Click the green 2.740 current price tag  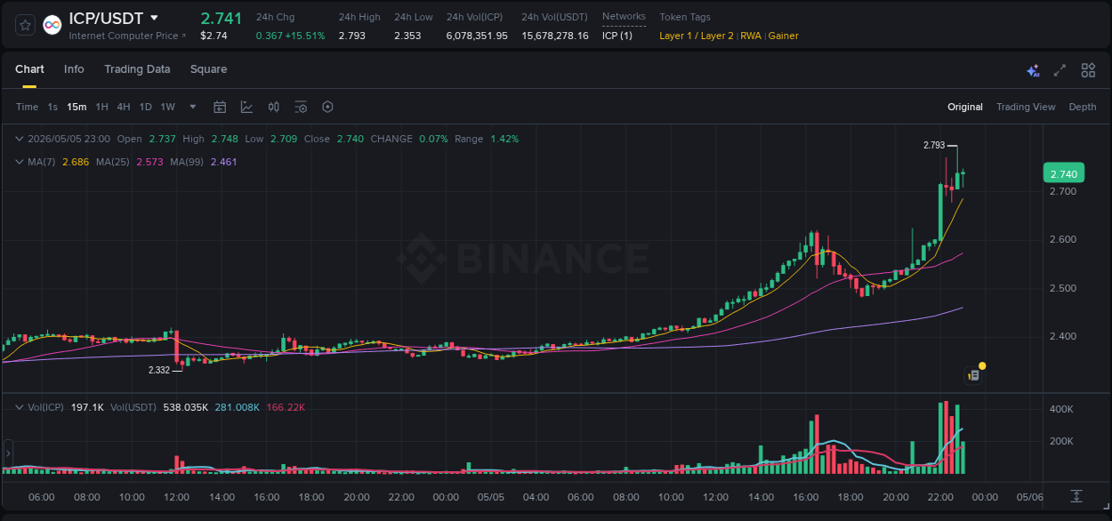[1063, 174]
